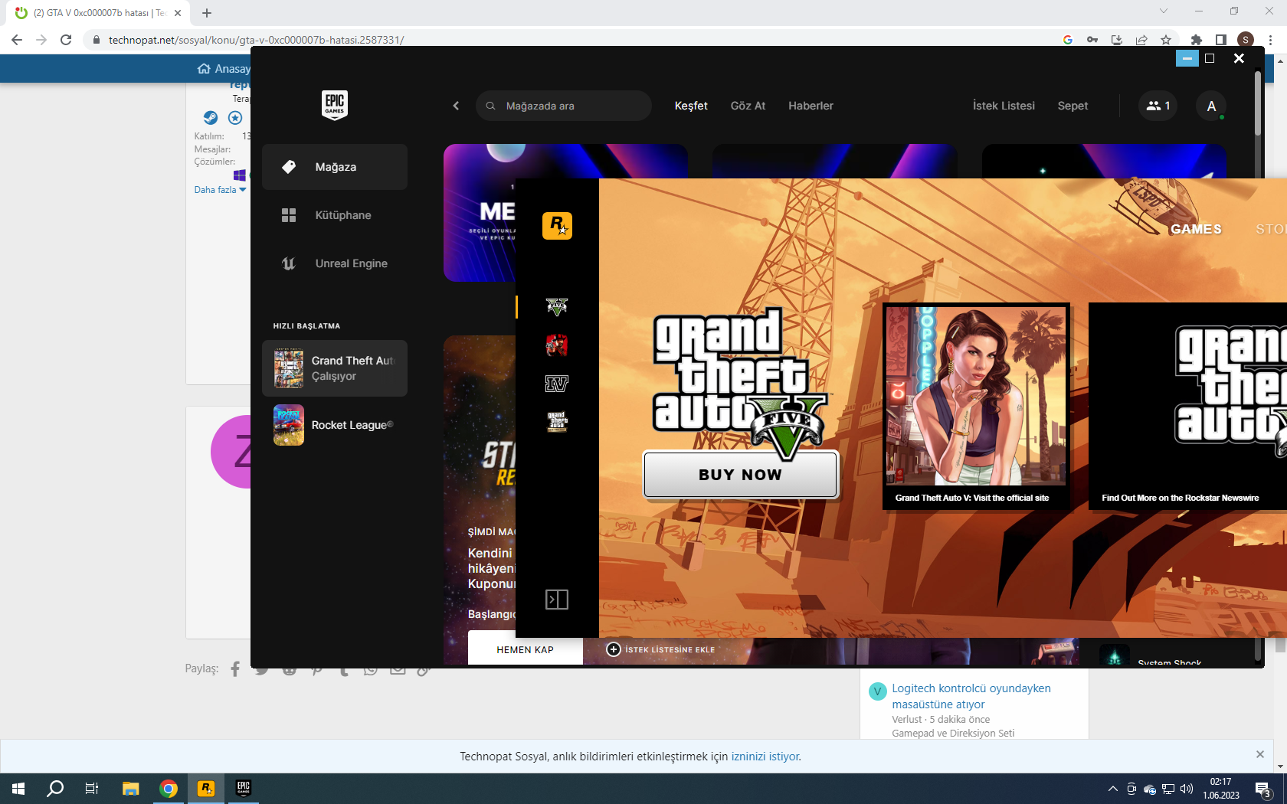Image resolution: width=1287 pixels, height=804 pixels.
Task: Open the Epic Games logo home
Action: [x=335, y=105]
